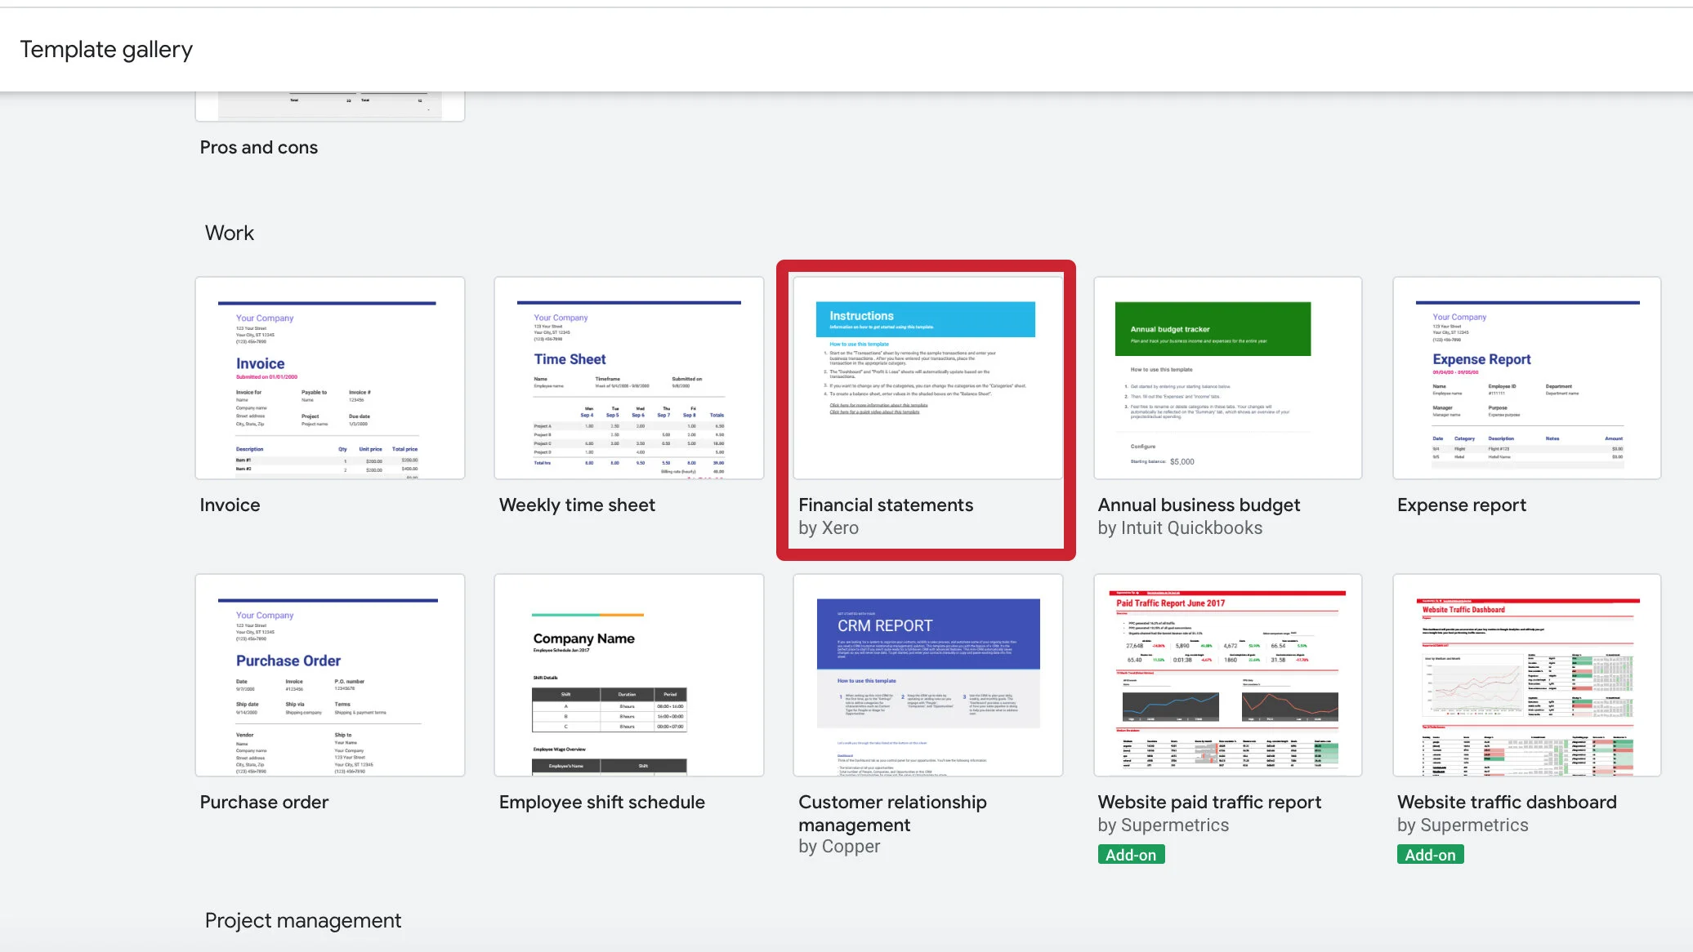Click the Annual business budget title text

tap(1199, 505)
